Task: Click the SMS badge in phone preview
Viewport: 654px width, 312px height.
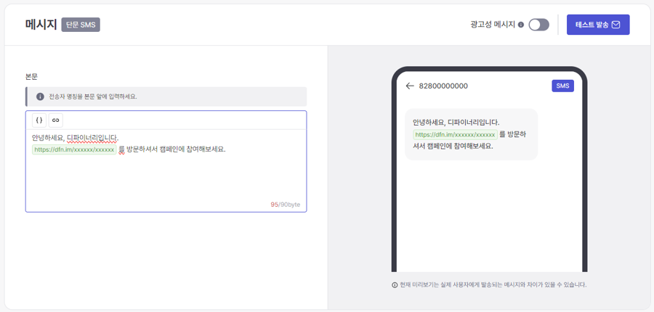Action: pos(562,86)
